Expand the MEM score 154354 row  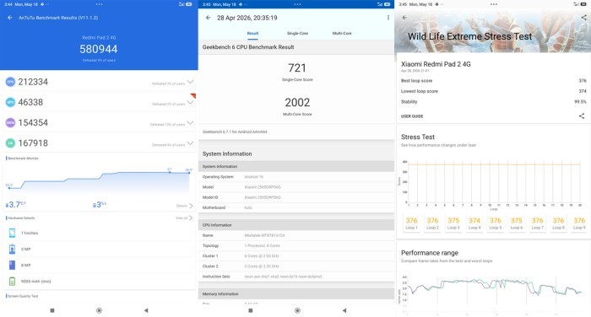[190, 122]
